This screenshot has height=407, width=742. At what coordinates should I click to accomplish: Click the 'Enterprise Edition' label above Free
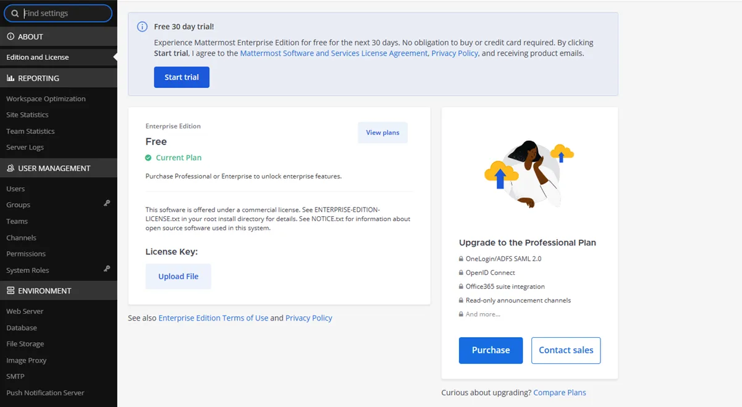pyautogui.click(x=173, y=126)
